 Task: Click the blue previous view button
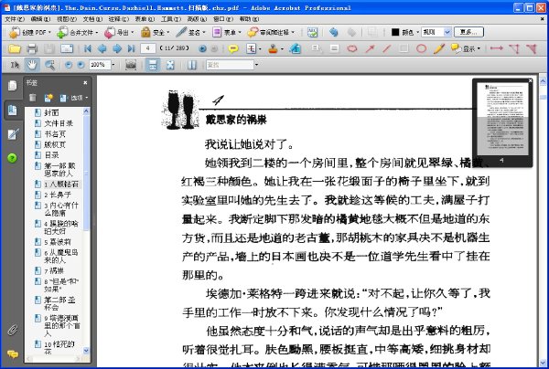(202, 48)
